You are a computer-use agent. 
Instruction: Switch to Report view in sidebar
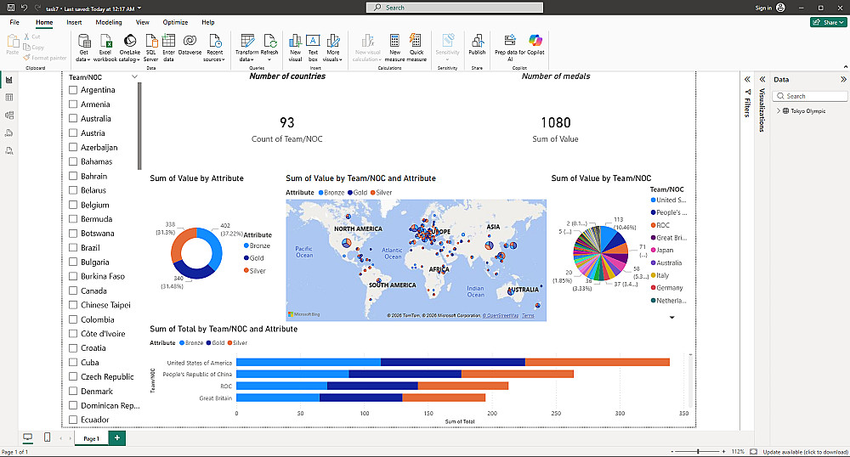[8, 80]
